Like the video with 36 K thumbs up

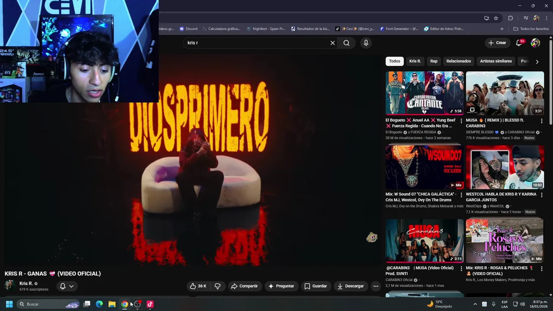[x=198, y=286]
